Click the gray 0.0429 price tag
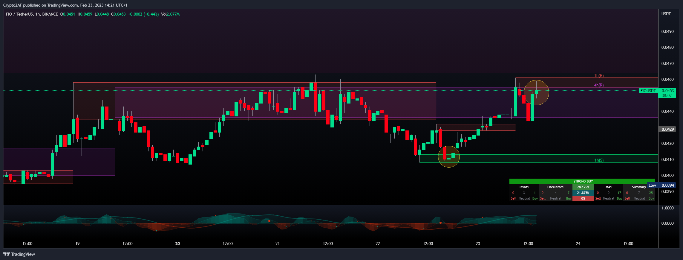 [668, 129]
